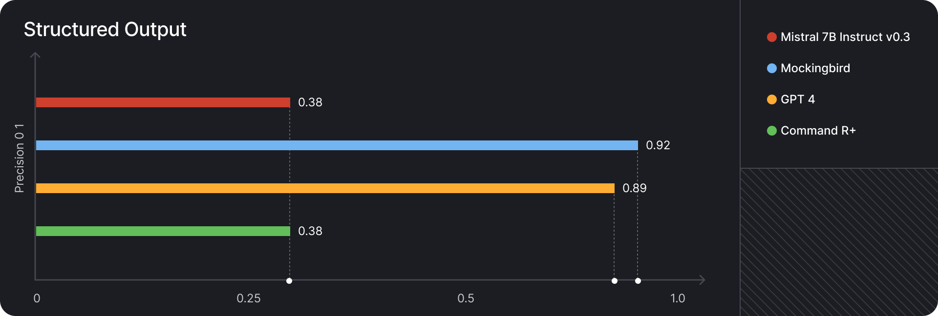Select the Mistral 7B Instruct v0.3 label
Viewport: 938px width, 316px height.
(845, 37)
